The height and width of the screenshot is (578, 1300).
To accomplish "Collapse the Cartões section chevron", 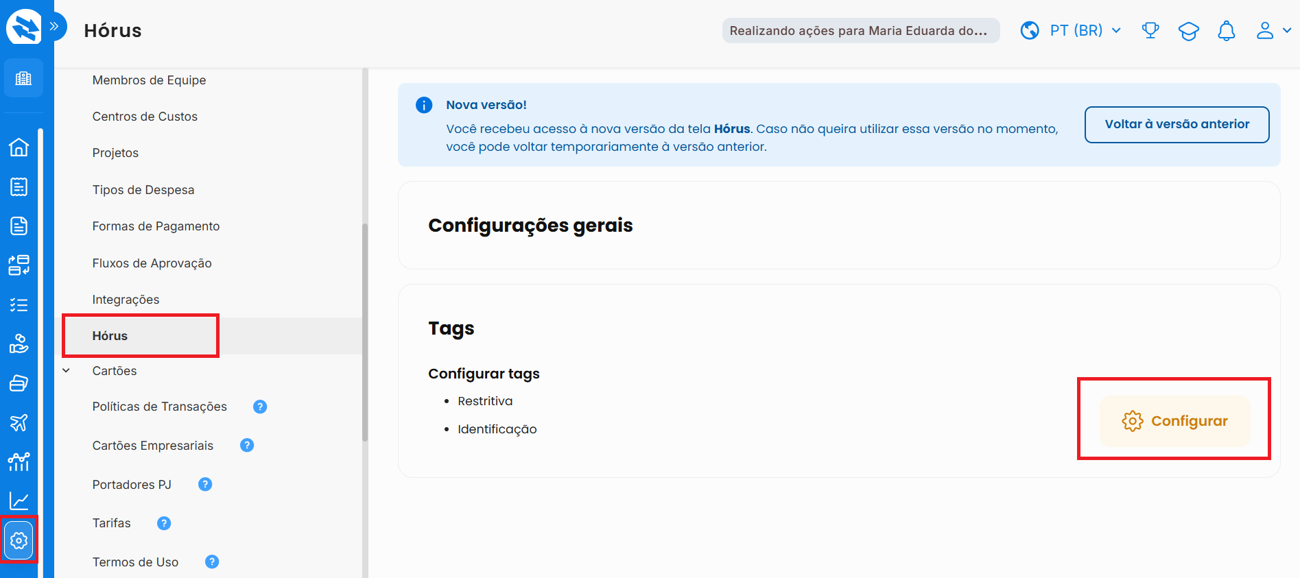I will pos(67,371).
